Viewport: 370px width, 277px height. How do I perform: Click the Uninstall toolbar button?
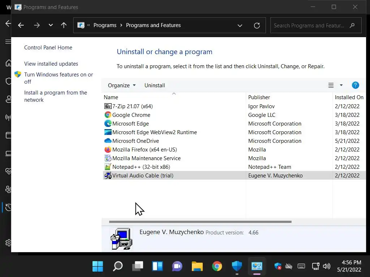pyautogui.click(x=155, y=85)
